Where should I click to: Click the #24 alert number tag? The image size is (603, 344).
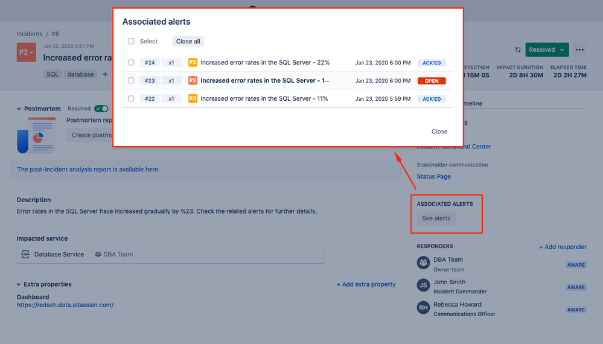(150, 63)
